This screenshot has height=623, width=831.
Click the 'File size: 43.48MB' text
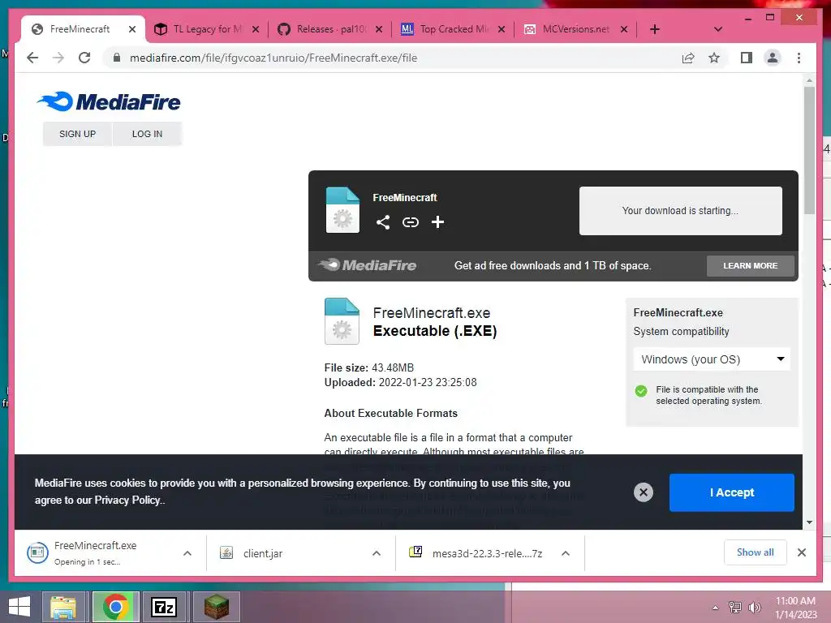[369, 367]
